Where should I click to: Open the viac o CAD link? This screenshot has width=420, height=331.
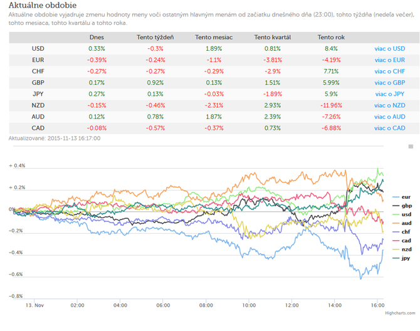[x=390, y=128]
